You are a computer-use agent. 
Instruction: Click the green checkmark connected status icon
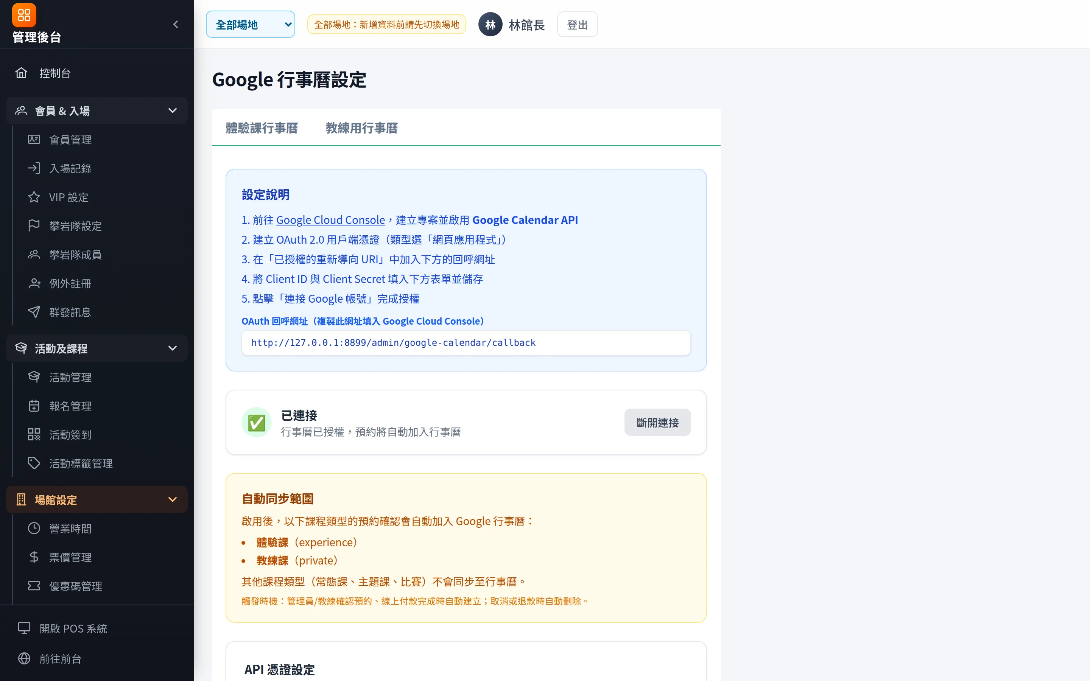(x=256, y=423)
